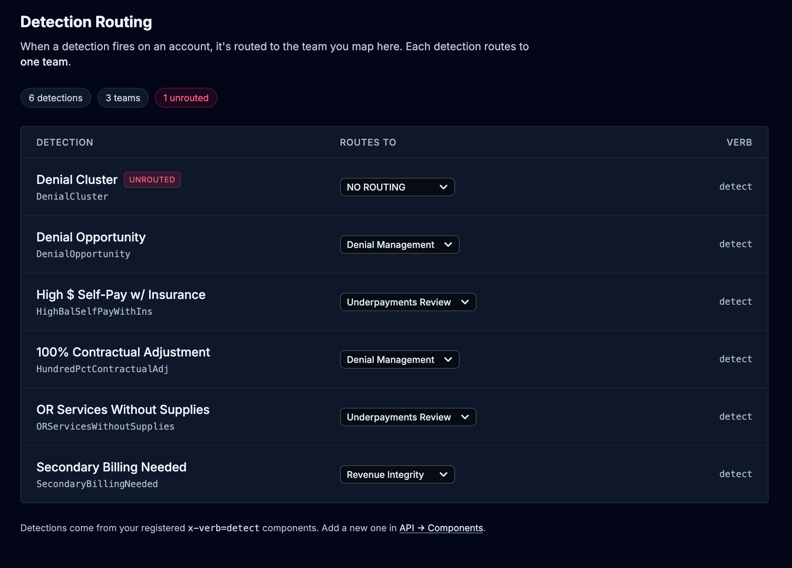Click the detect verb in Denial Cluster row
This screenshot has height=568, width=792.
point(736,187)
